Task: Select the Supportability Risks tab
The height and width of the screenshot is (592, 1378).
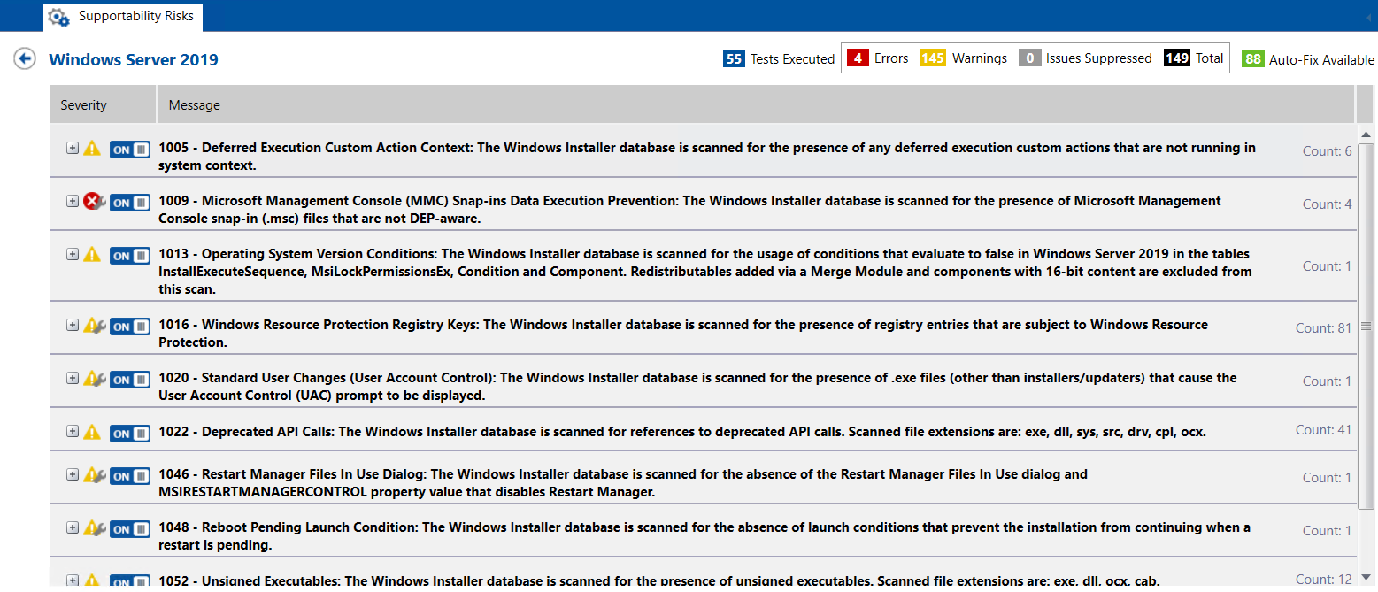Action: point(124,17)
